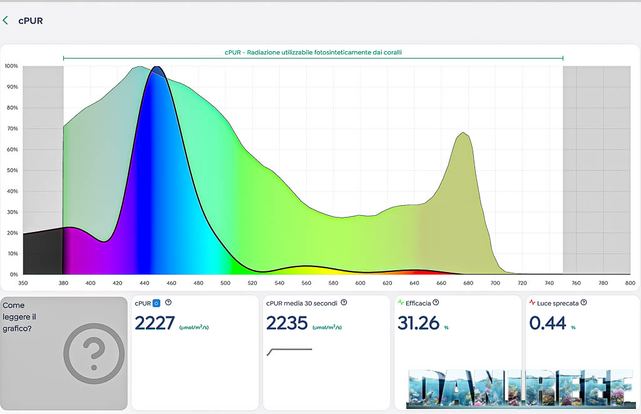
Task: Click the DaniReef watermark logo
Action: click(519, 387)
